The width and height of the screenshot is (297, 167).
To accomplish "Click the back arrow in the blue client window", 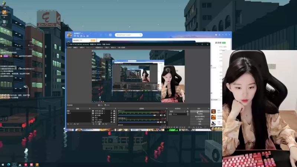I will 101,35.
